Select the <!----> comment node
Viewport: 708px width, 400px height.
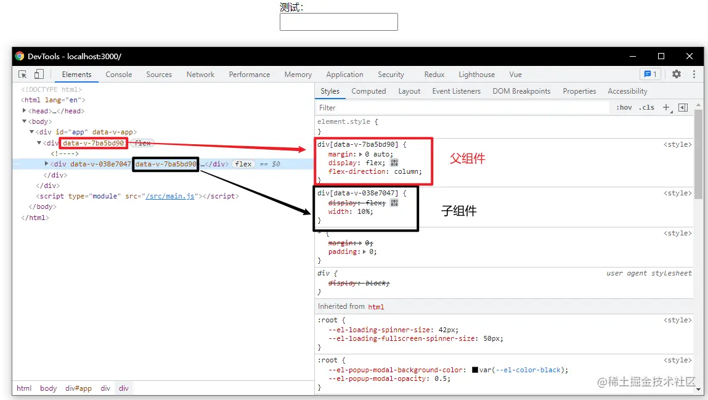(x=65, y=153)
